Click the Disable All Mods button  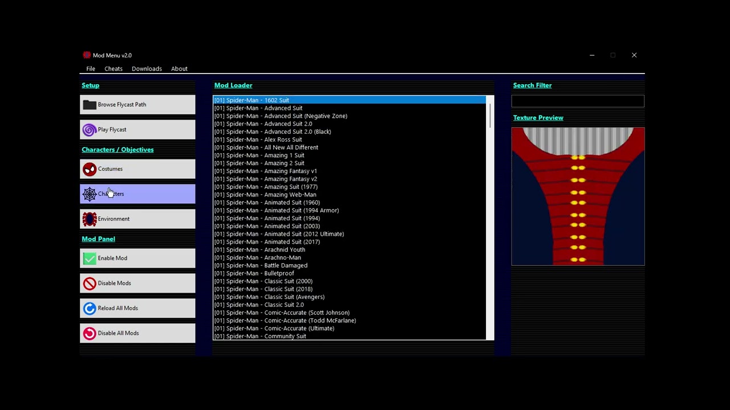point(137,334)
